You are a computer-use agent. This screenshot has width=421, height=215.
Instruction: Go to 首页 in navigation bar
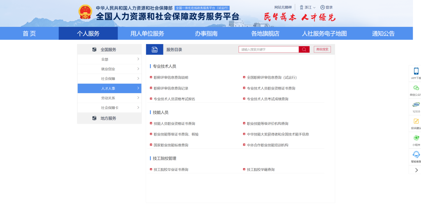click(x=29, y=33)
